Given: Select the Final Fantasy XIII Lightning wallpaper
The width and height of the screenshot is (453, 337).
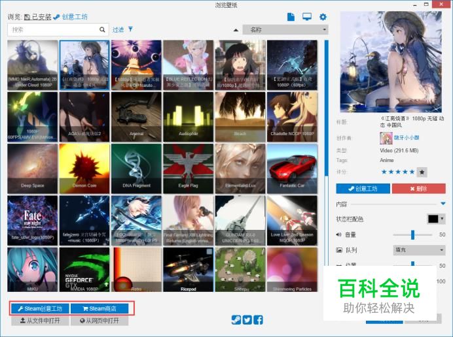Looking at the screenshot, I should [189, 221].
